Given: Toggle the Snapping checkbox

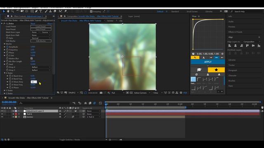Looking at the screenshot, I should click(x=91, y=12).
